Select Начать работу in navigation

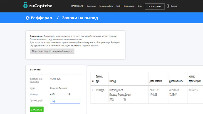(106, 6)
